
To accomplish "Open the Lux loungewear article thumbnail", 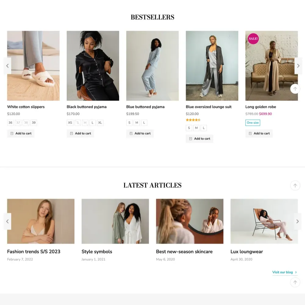I will pyautogui.click(x=264, y=221).
